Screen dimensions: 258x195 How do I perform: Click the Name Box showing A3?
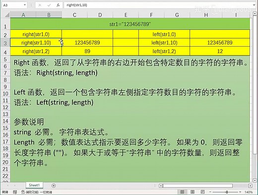[13, 5]
